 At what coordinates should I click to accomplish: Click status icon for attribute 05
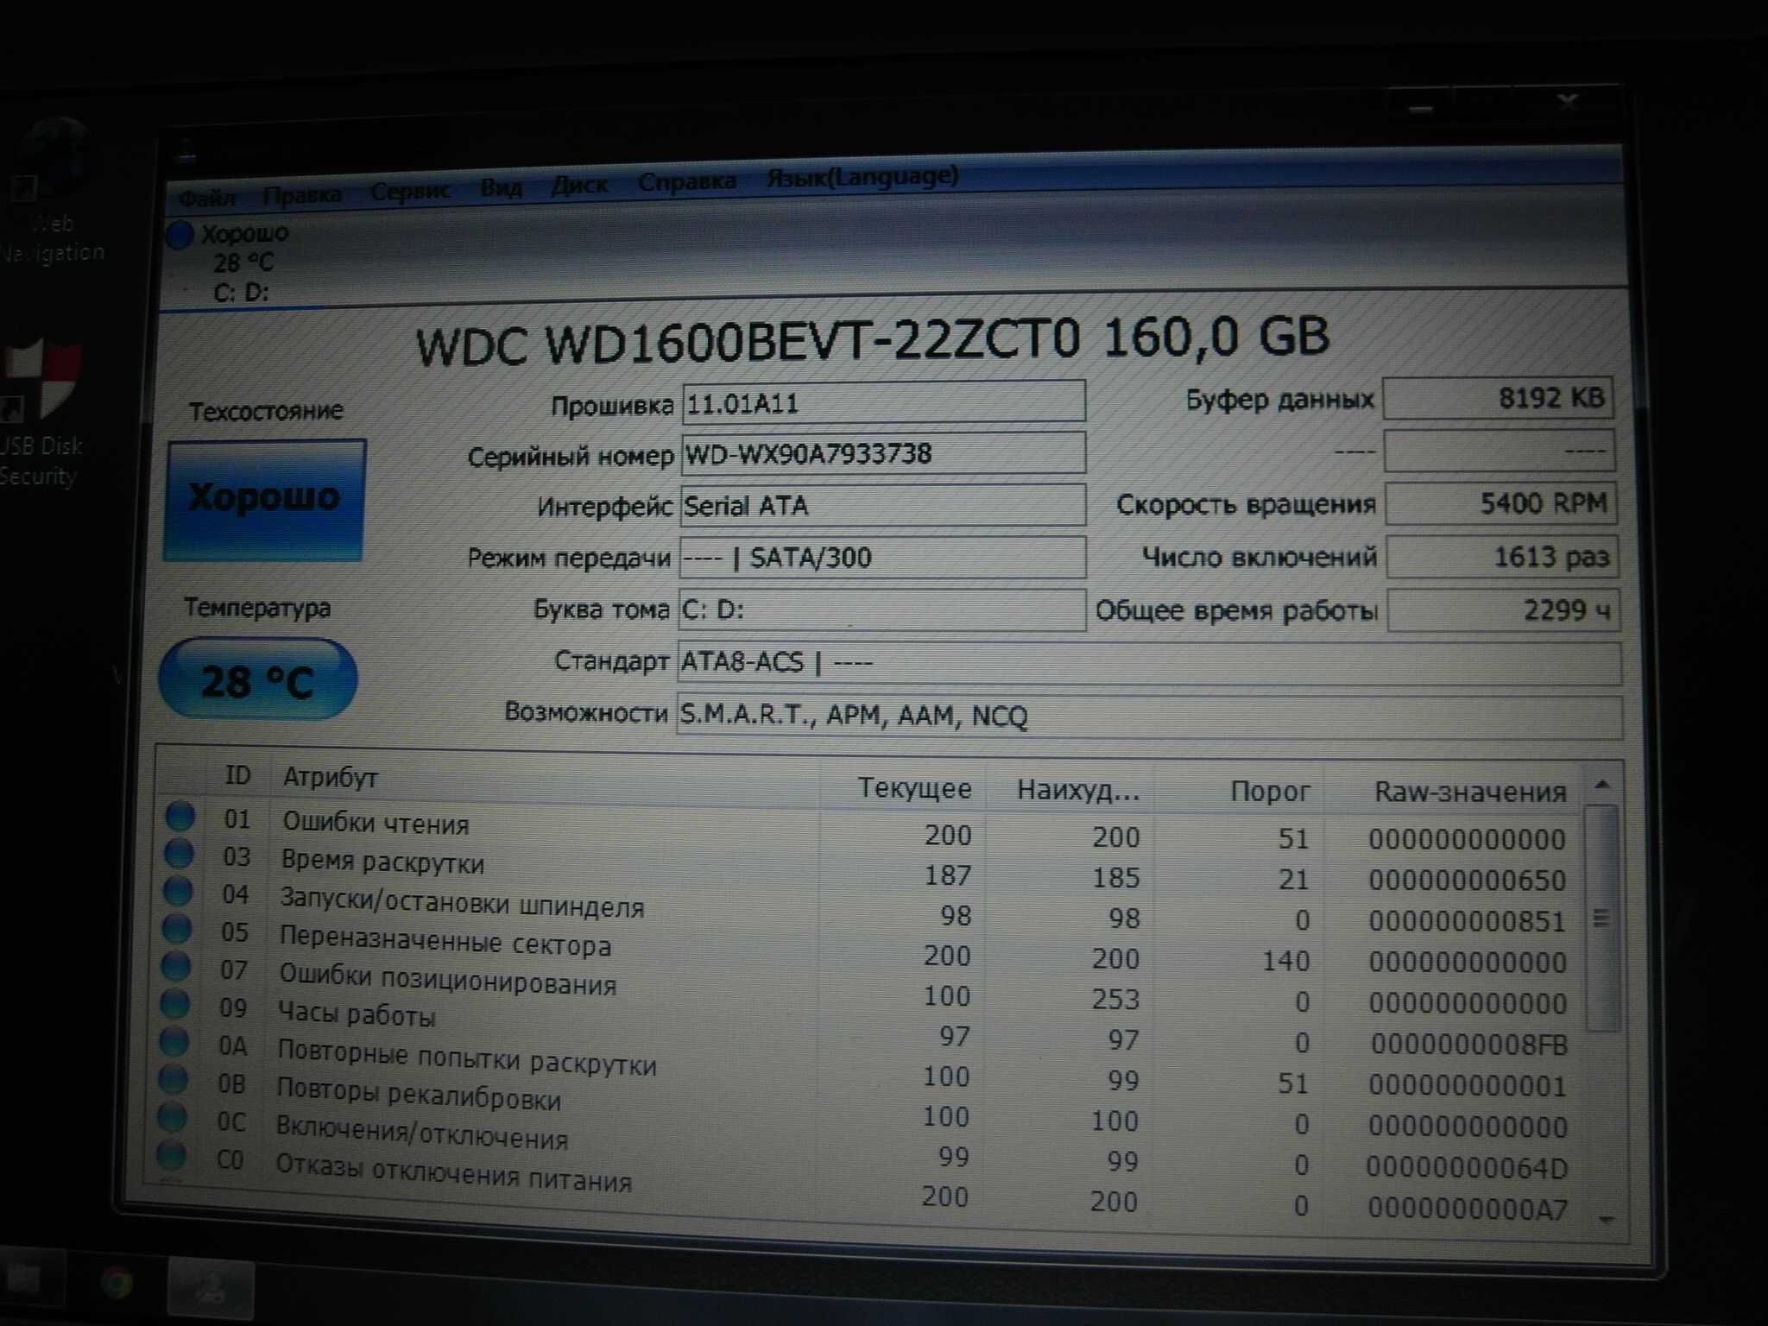[x=177, y=928]
